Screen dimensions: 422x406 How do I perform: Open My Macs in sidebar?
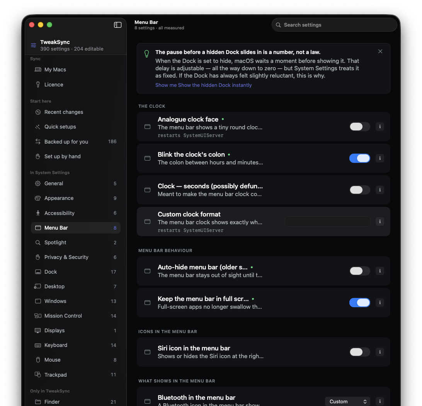click(x=76, y=69)
